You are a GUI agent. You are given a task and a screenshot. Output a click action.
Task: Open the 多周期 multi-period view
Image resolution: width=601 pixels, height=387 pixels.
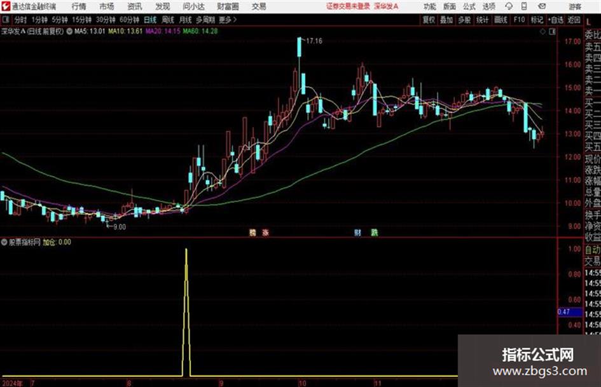point(205,20)
